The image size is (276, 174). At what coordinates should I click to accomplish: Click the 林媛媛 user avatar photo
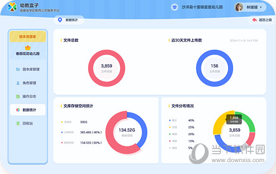239,7
